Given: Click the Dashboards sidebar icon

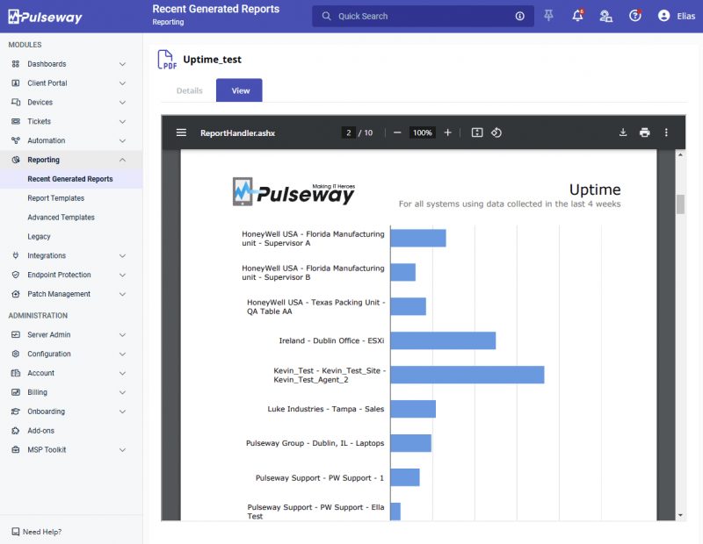Looking at the screenshot, I should (x=16, y=64).
